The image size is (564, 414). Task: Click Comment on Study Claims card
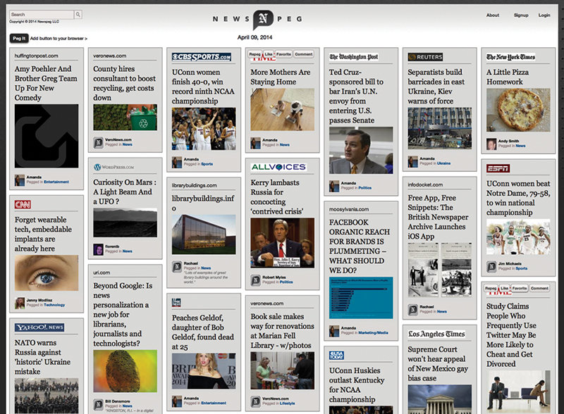point(539,288)
